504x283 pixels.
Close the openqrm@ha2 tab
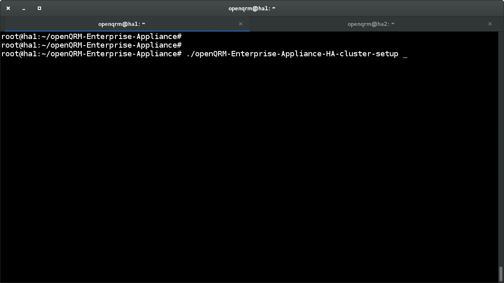(490, 24)
